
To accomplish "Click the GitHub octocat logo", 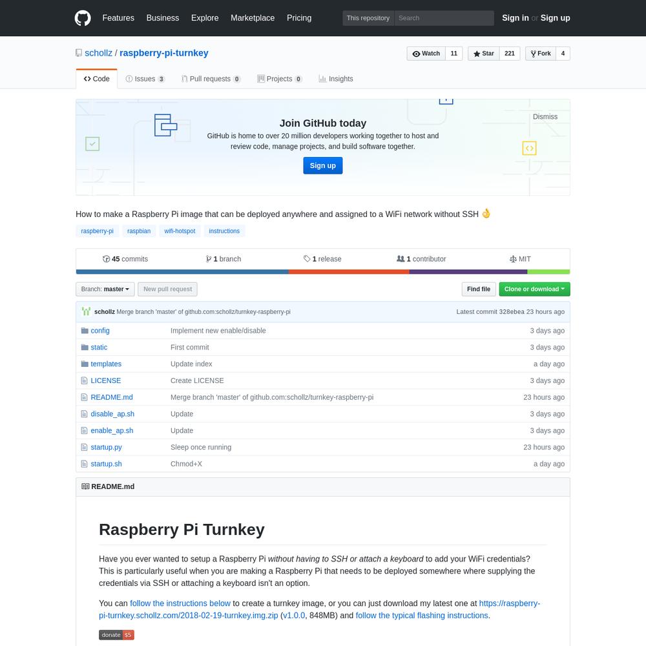I will tap(83, 18).
